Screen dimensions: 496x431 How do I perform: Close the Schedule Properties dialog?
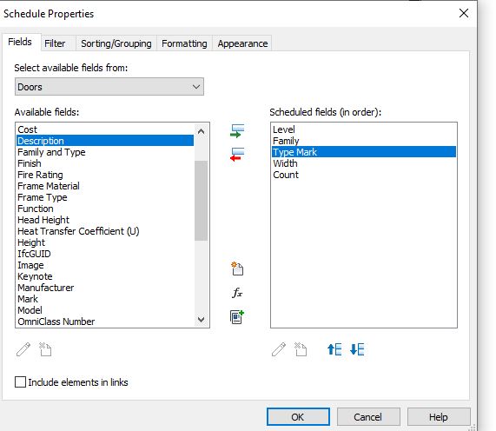464,13
